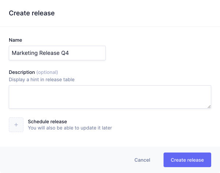Click the word 'later' in schedule hint
The image size is (220, 173).
tap(106, 128)
